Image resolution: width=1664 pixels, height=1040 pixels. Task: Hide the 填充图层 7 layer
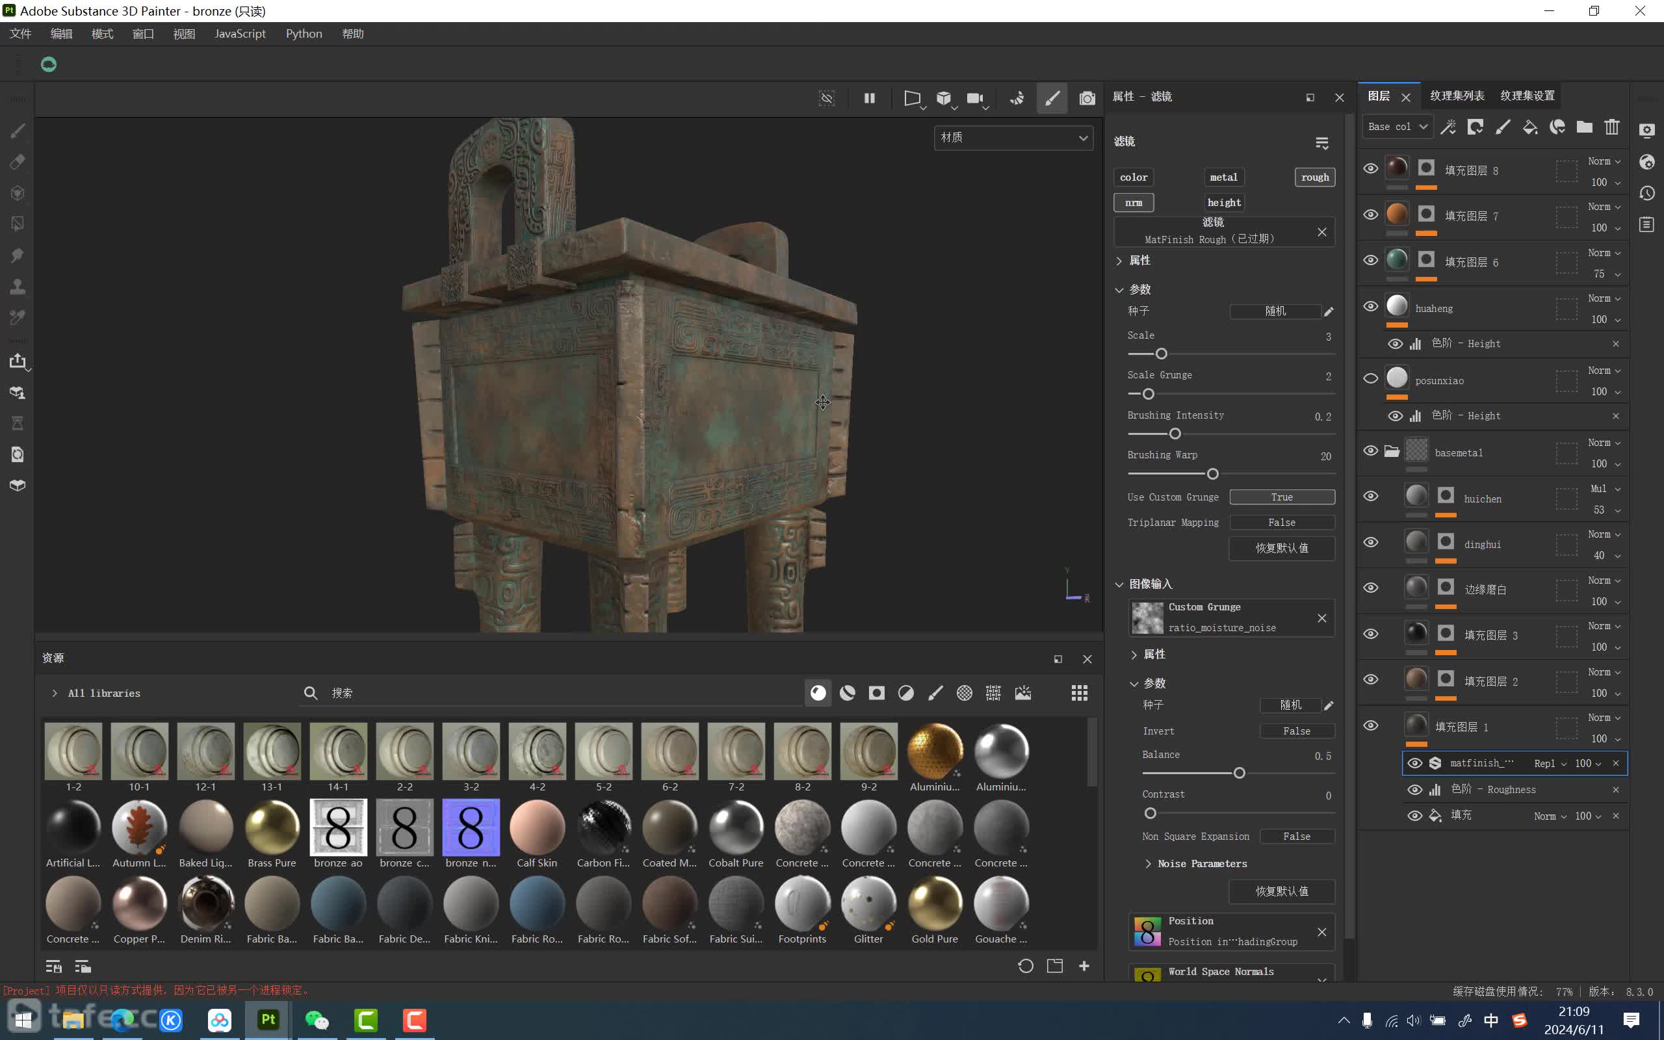click(x=1370, y=214)
